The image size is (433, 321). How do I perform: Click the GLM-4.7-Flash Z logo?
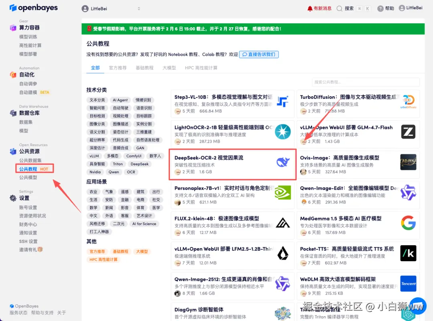408,132
